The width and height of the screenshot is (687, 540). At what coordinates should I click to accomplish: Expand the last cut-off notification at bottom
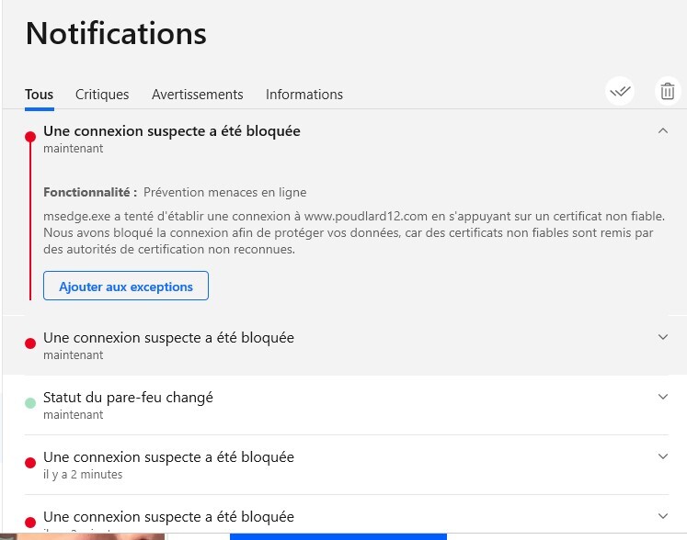[663, 515]
